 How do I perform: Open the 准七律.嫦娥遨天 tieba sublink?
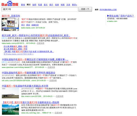(x=15, y=49)
